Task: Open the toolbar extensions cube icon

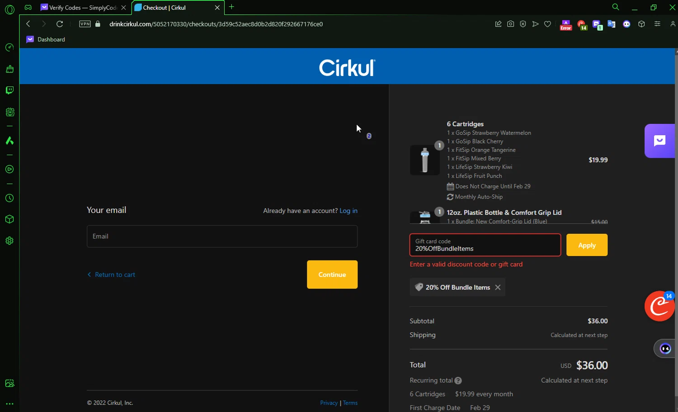Action: coord(641,24)
